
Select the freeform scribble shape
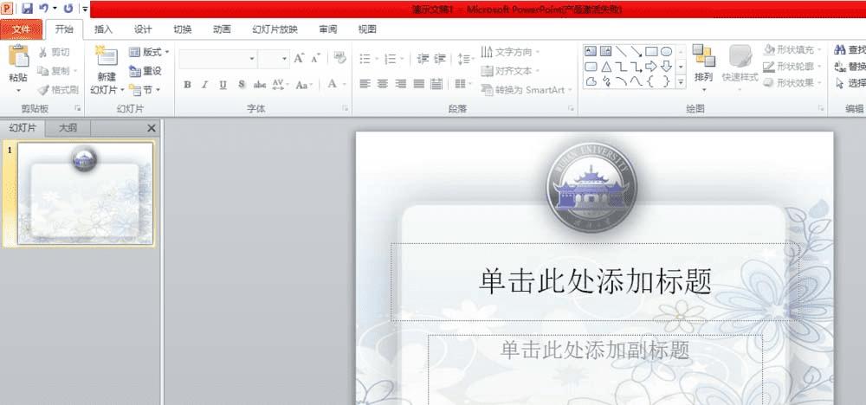[606, 81]
